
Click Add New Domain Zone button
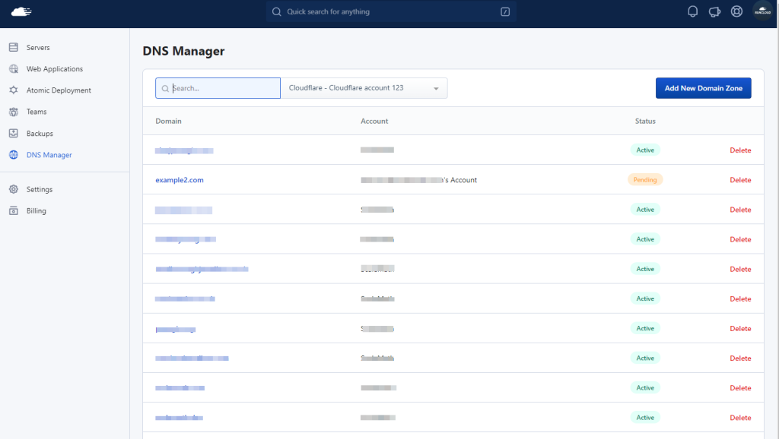[x=703, y=88]
